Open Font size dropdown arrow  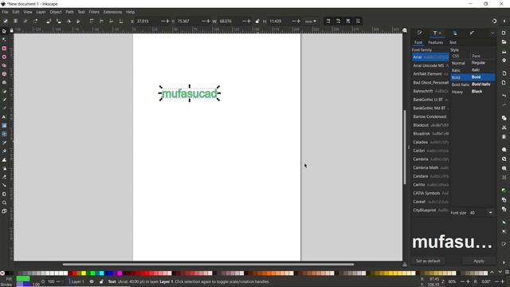click(x=490, y=213)
